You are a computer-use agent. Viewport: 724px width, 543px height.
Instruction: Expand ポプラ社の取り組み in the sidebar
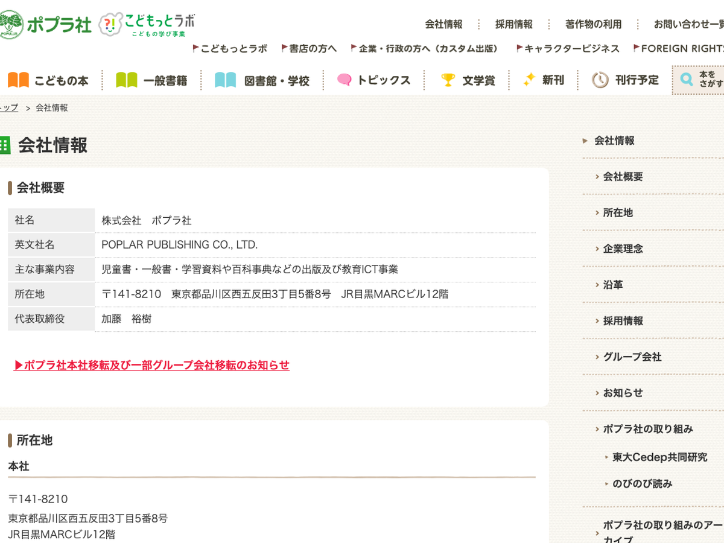648,429
